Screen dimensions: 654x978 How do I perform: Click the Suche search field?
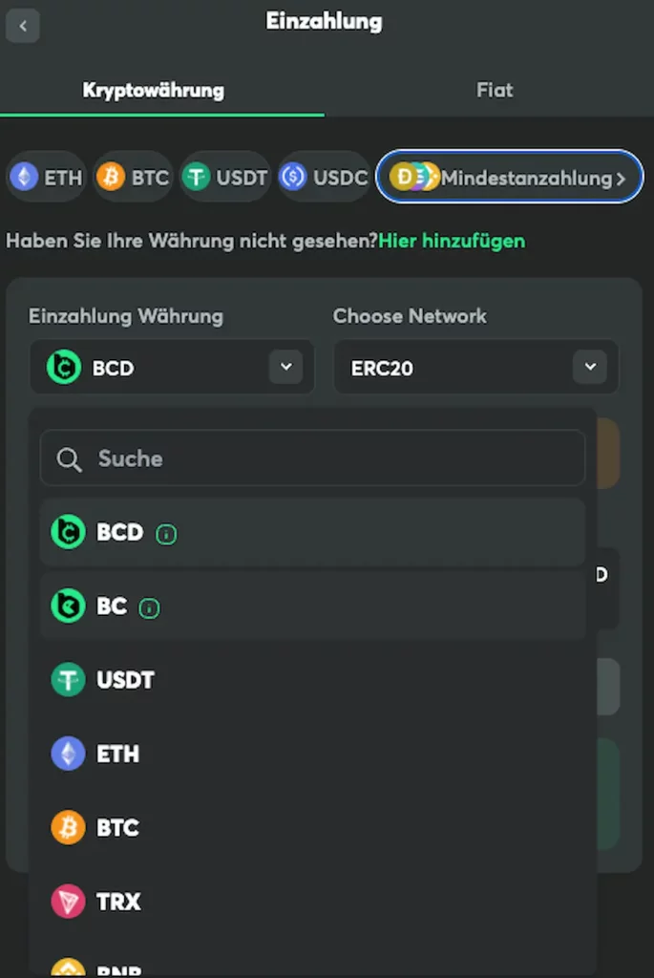pyautogui.click(x=325, y=459)
